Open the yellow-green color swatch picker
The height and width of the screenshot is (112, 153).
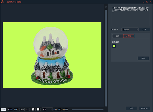pyautogui.click(x=114, y=46)
